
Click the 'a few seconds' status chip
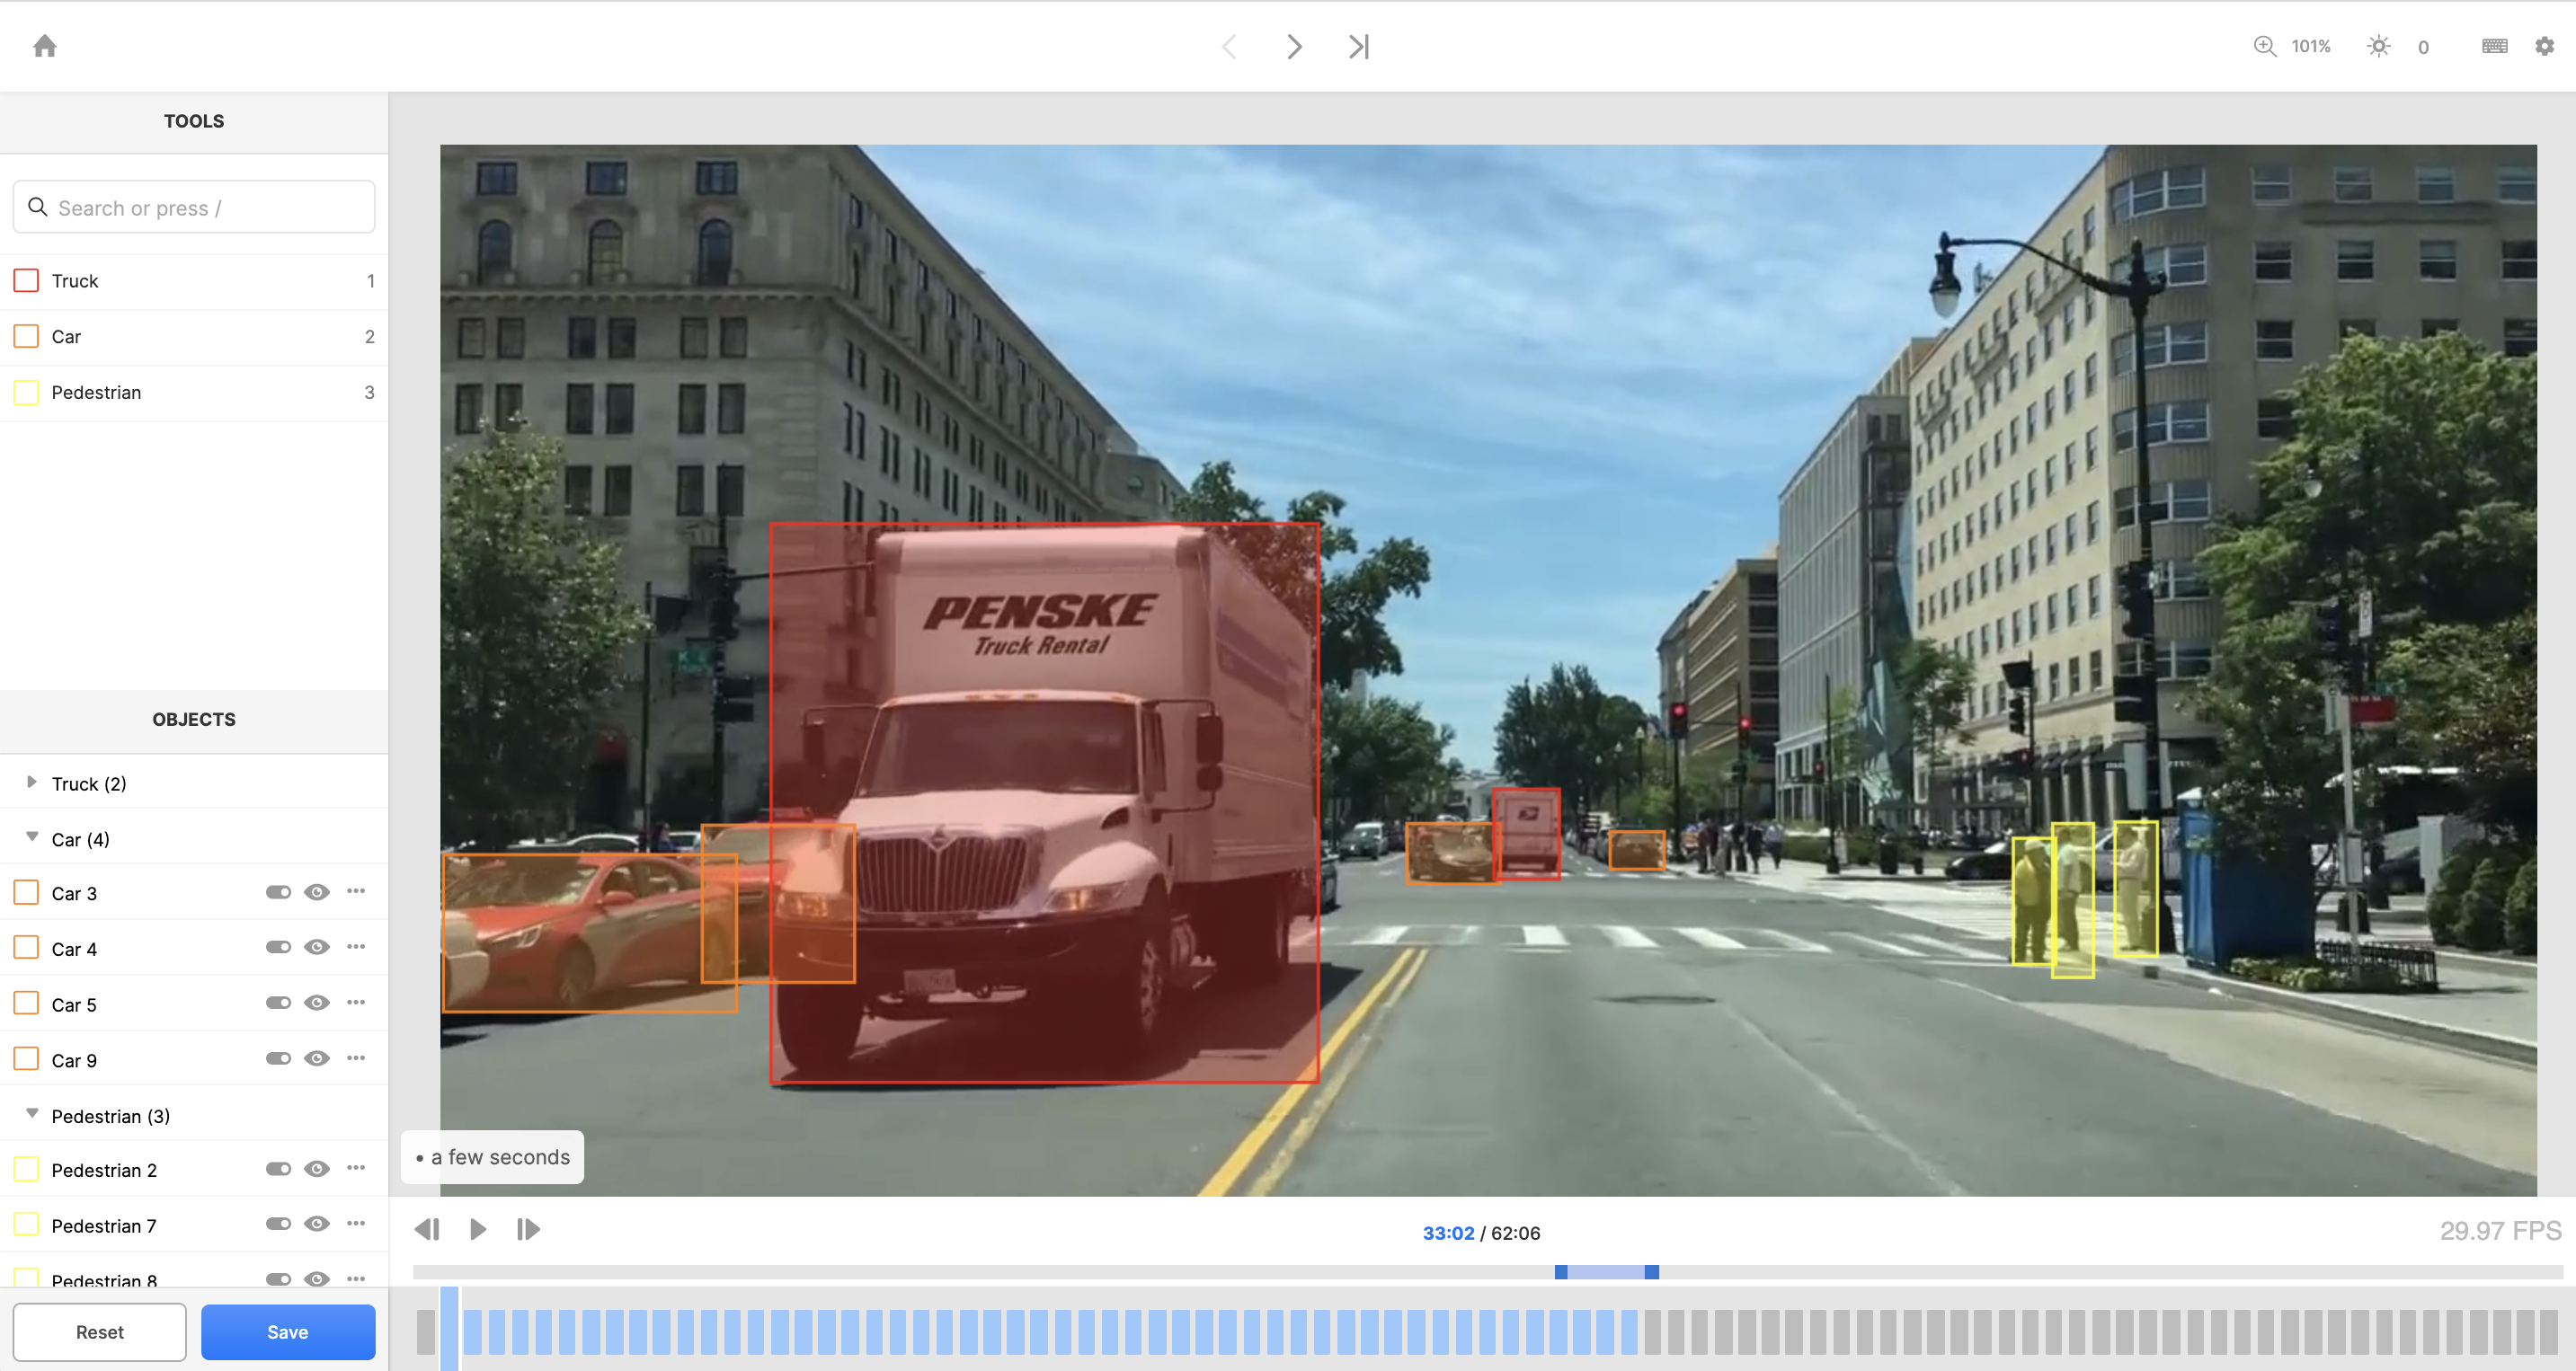pos(492,1157)
